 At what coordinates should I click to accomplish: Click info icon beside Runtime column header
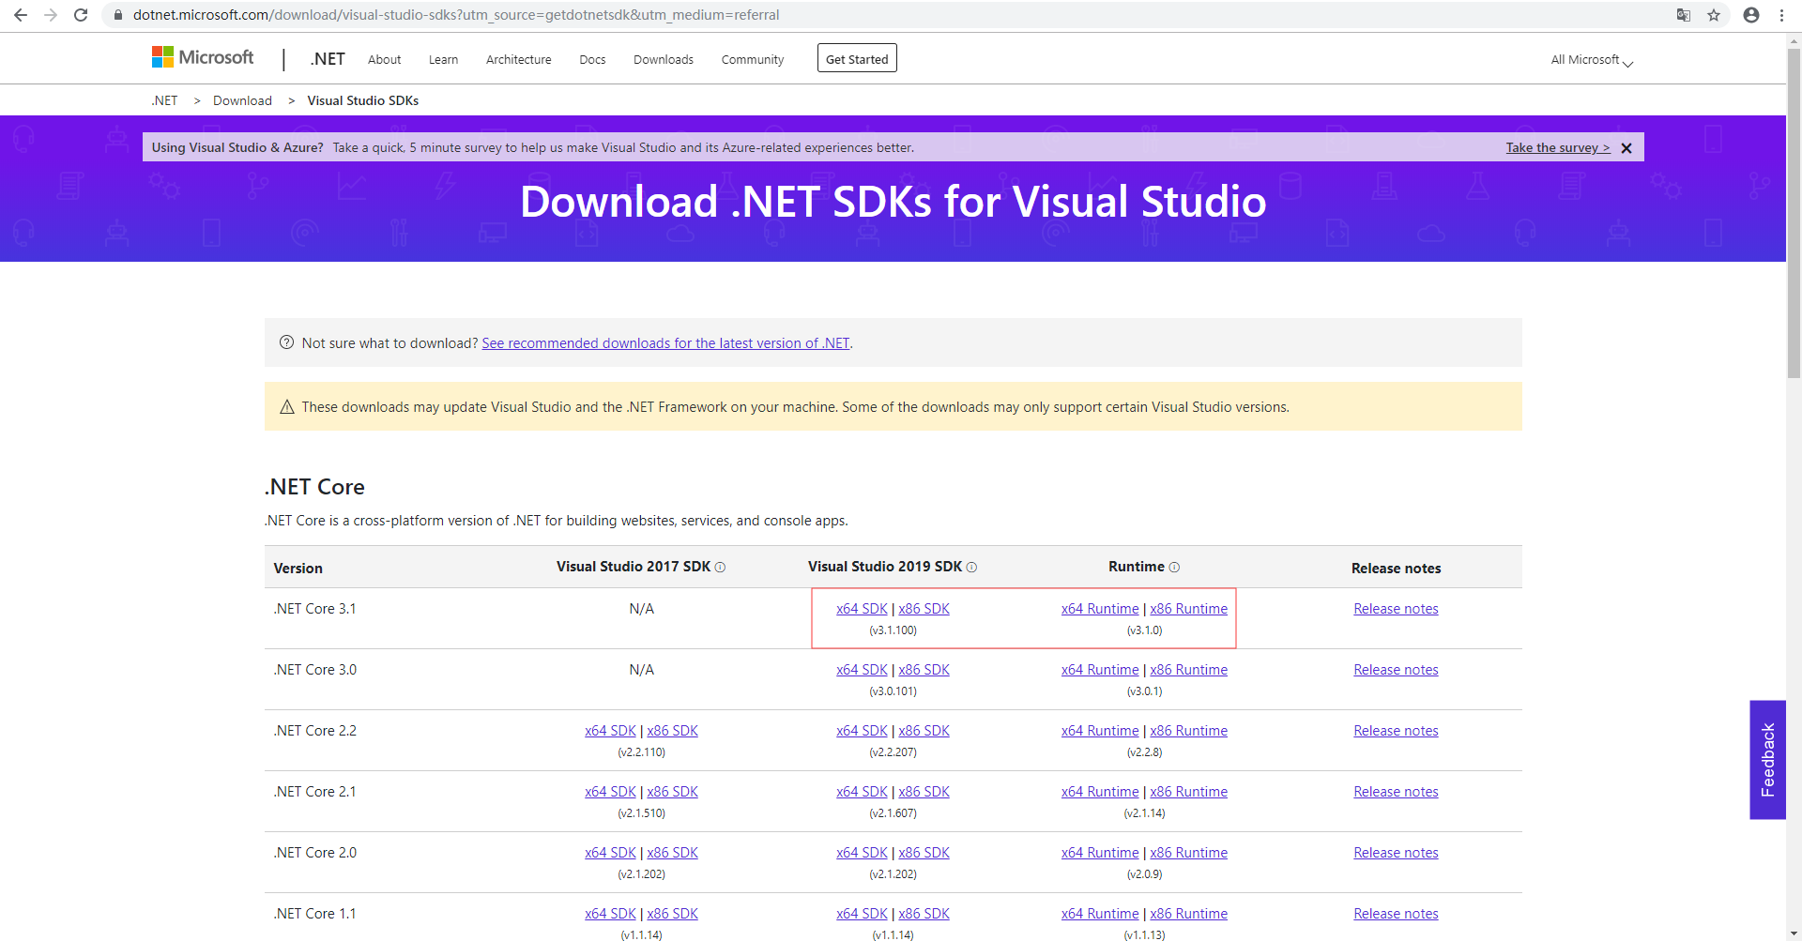point(1174,568)
